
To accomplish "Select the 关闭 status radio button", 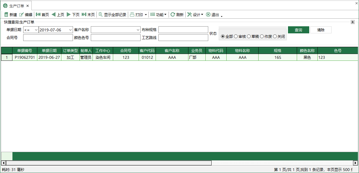I will [x=275, y=36].
